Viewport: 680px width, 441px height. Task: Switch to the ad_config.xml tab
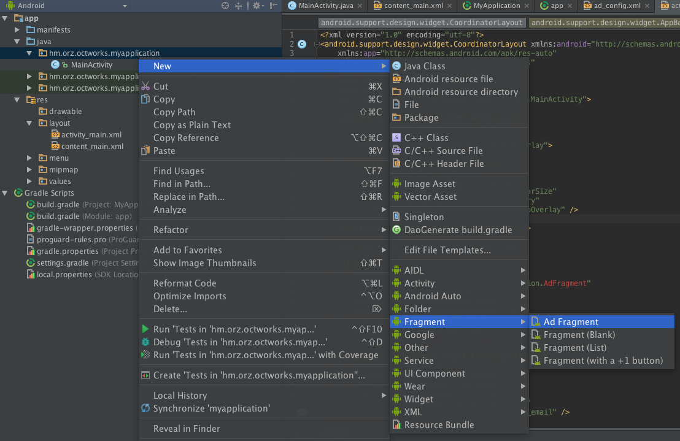(617, 6)
